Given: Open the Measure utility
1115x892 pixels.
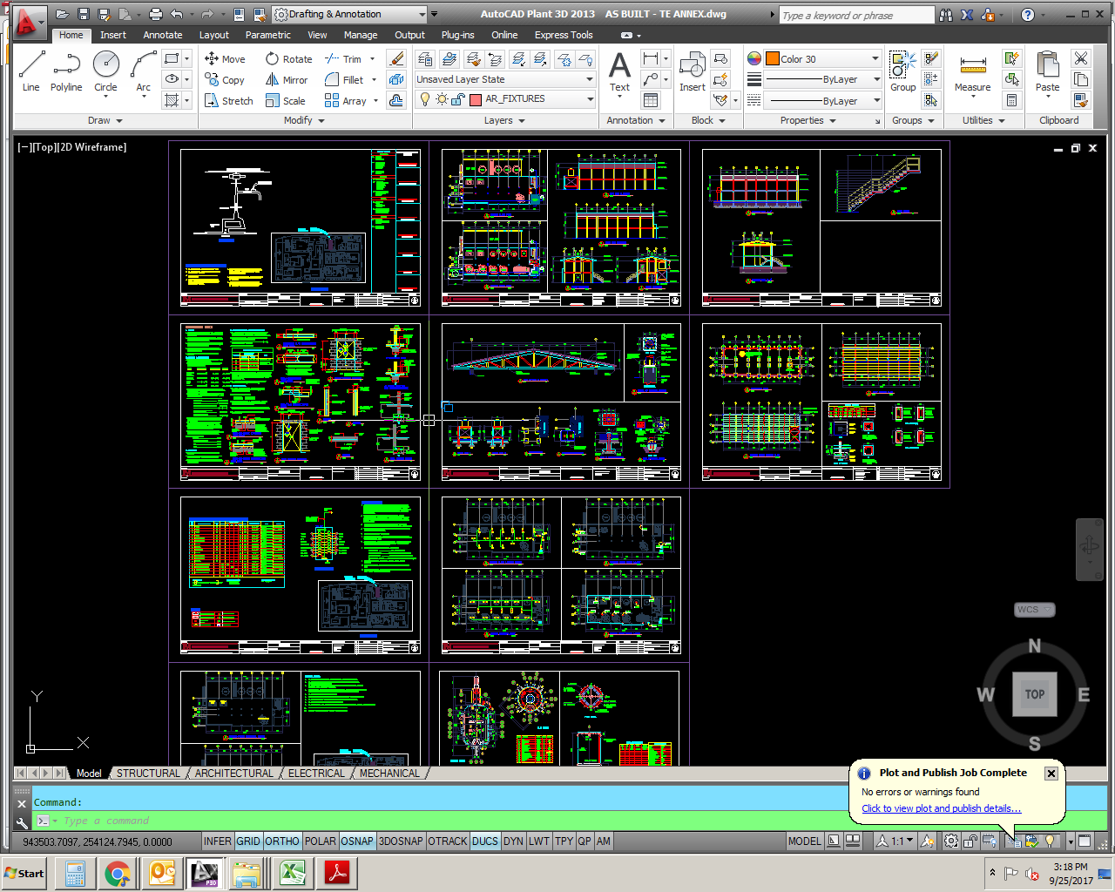Looking at the screenshot, I should (972, 71).
